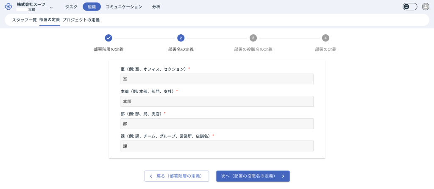Click 次へ（部署の役職名の定義） button
Image resolution: width=434 pixels, height=189 pixels.
253,176
